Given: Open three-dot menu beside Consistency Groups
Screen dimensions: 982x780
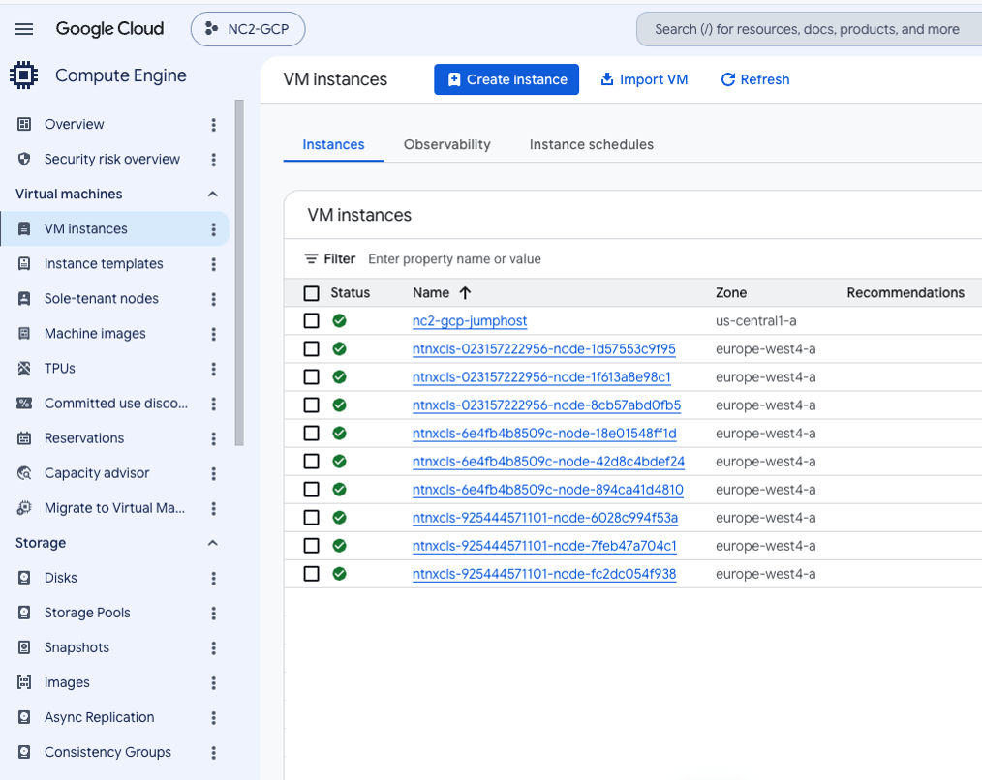Looking at the screenshot, I should coord(214,753).
